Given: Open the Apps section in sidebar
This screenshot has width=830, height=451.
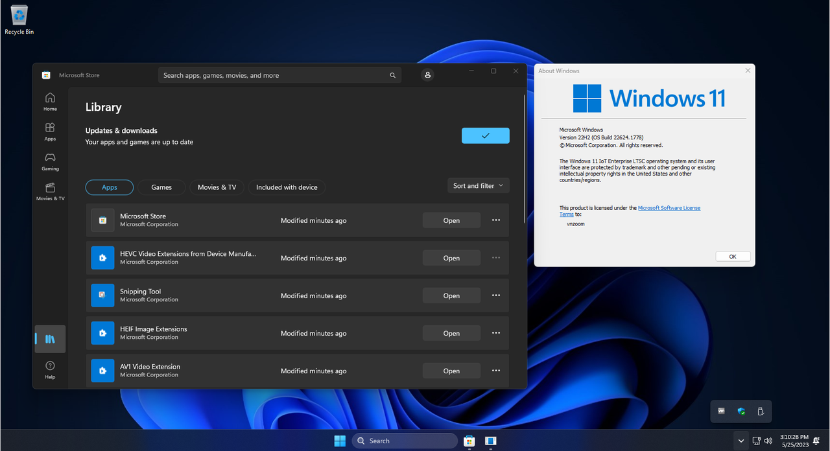Looking at the screenshot, I should pos(50,132).
